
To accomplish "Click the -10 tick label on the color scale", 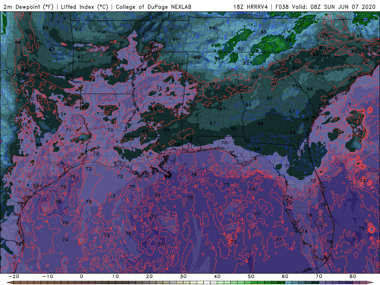I will (x=47, y=276).
